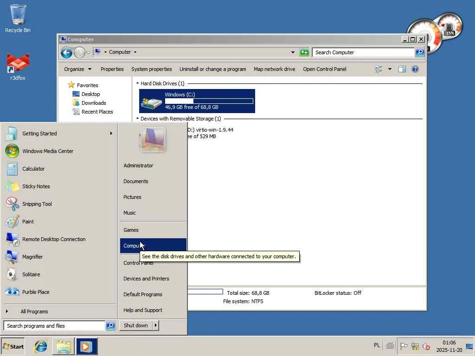Viewport: 475px width, 356px height.
Task: Click the Forward navigation button in Computer window
Action: [x=79, y=53]
